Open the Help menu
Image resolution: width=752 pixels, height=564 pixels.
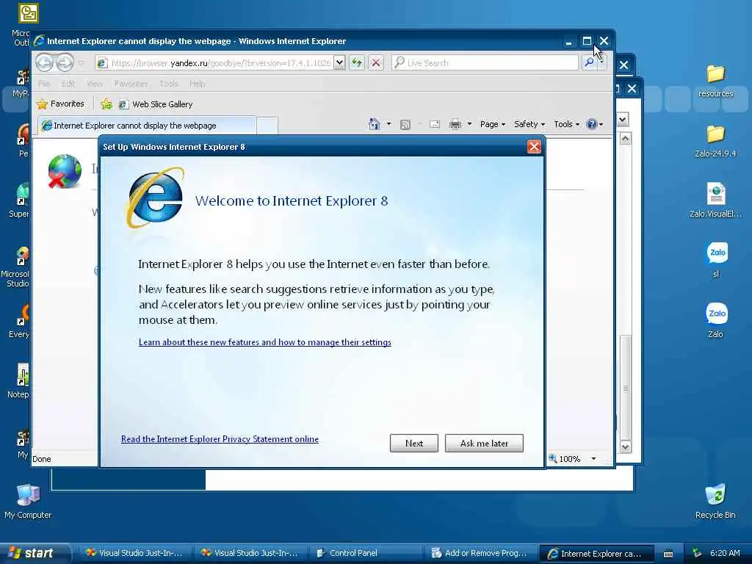coord(197,84)
